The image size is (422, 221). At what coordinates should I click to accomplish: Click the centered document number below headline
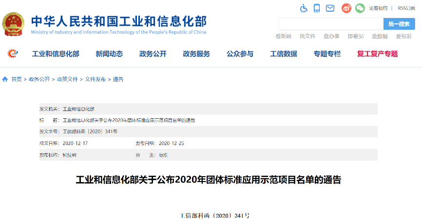point(214,216)
